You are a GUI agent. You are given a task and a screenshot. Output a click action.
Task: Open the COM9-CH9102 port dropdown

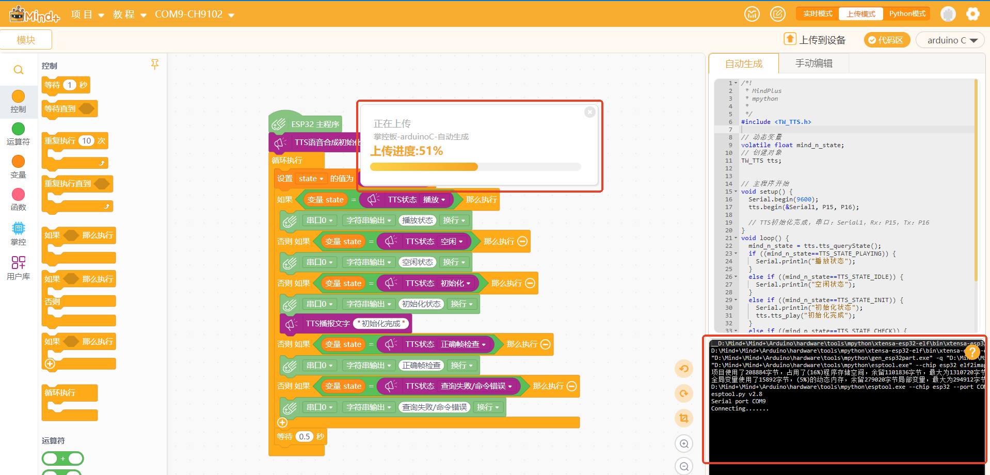195,14
